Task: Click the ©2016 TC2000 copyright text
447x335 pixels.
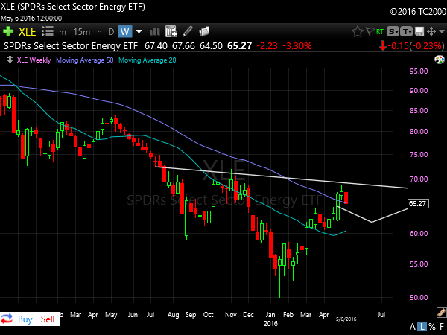Action: (418, 12)
